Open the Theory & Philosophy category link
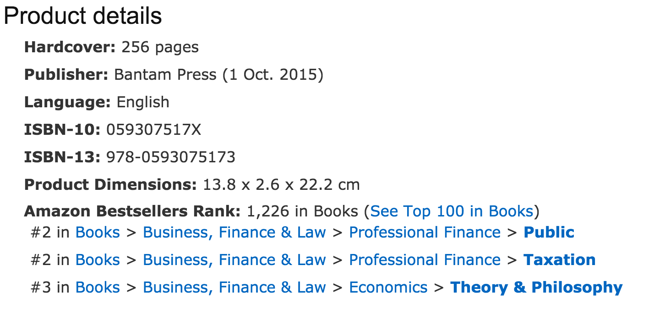 [x=536, y=288]
